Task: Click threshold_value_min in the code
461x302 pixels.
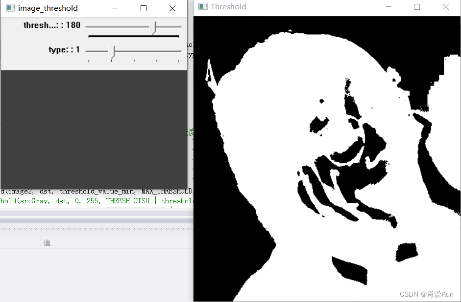Action: (98, 192)
